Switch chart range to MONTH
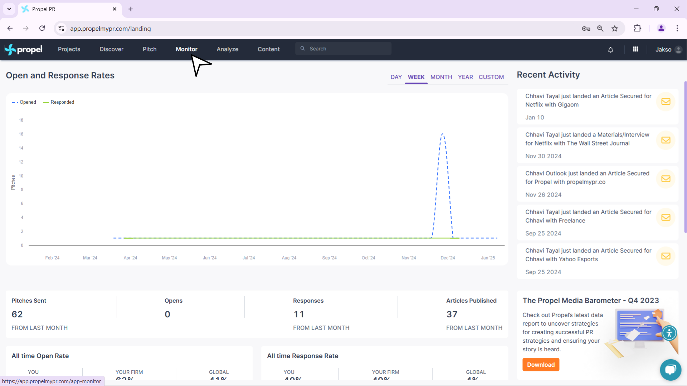This screenshot has width=687, height=386. 441,77
